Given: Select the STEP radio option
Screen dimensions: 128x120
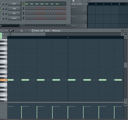Looking at the screenshot, I should tap(73, 4).
